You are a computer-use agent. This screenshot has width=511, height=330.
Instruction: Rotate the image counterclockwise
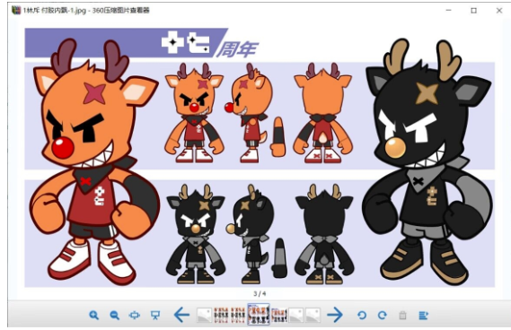(362, 315)
